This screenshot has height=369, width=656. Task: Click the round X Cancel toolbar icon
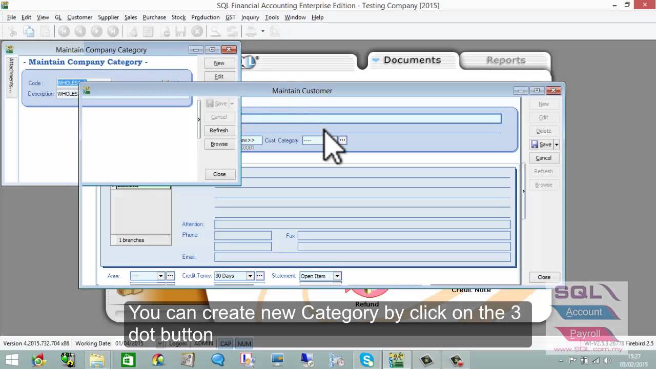tap(197, 31)
